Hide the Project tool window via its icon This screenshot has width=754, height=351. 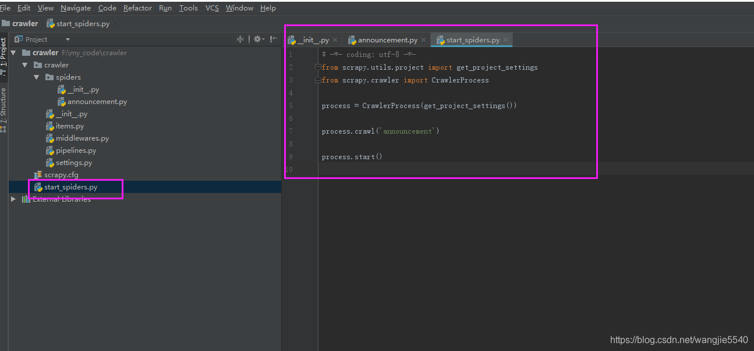click(274, 39)
